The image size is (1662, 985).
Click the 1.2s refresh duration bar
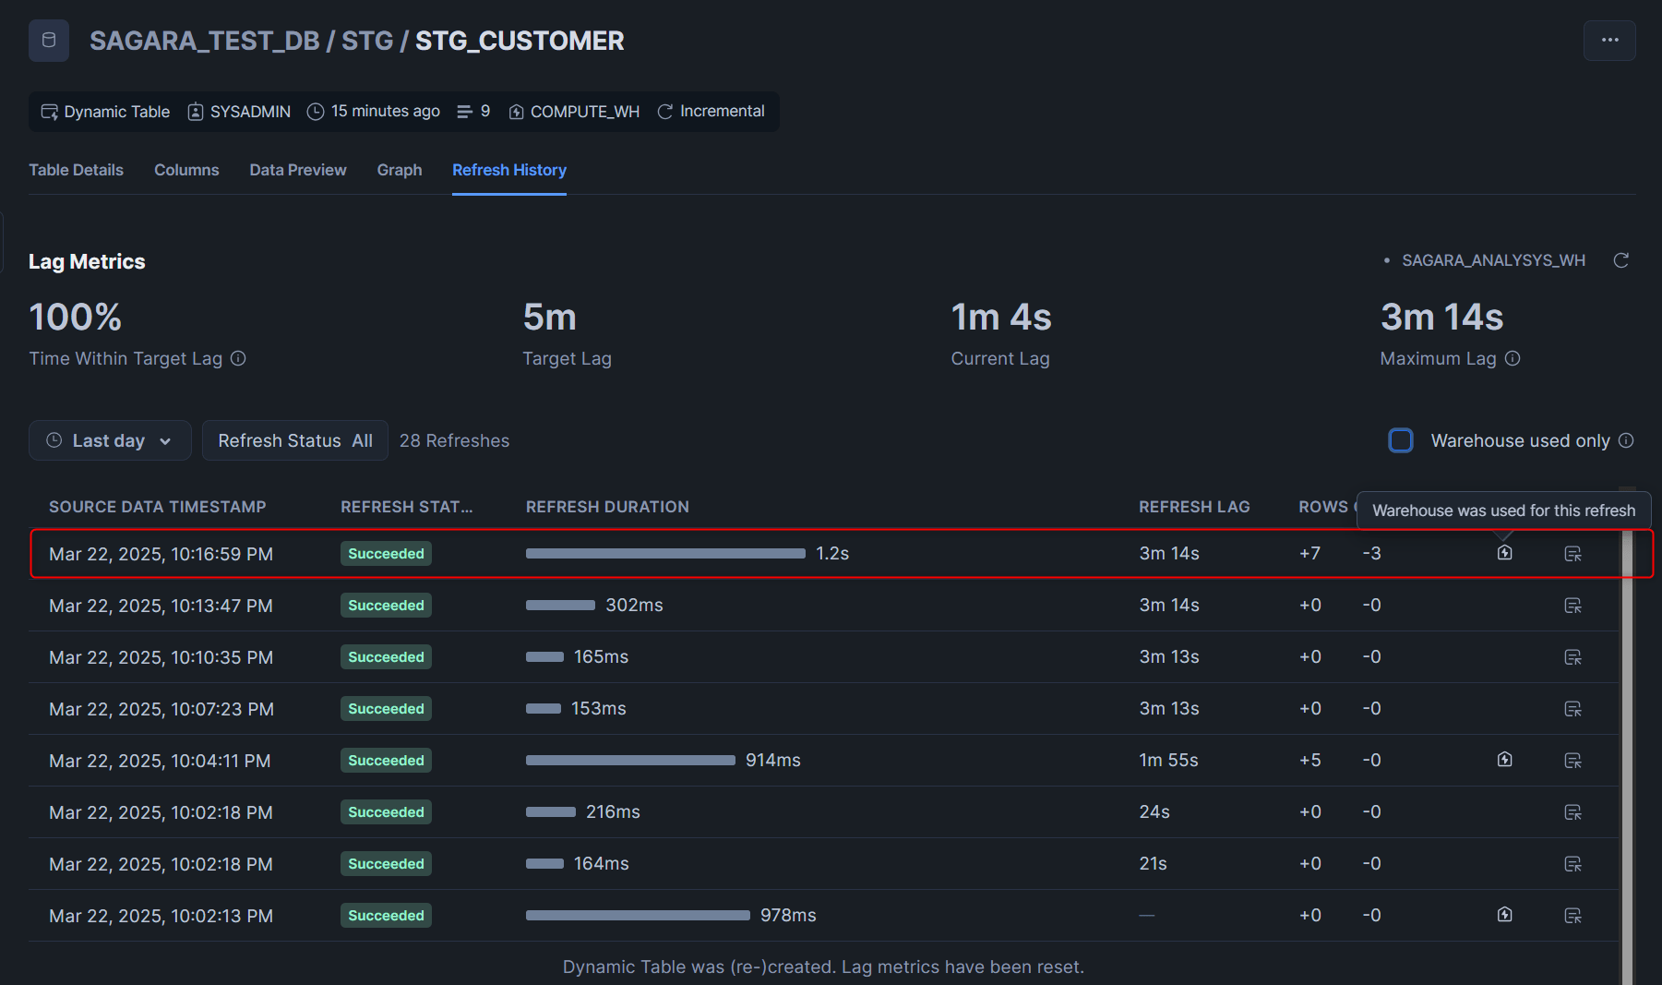(x=665, y=554)
